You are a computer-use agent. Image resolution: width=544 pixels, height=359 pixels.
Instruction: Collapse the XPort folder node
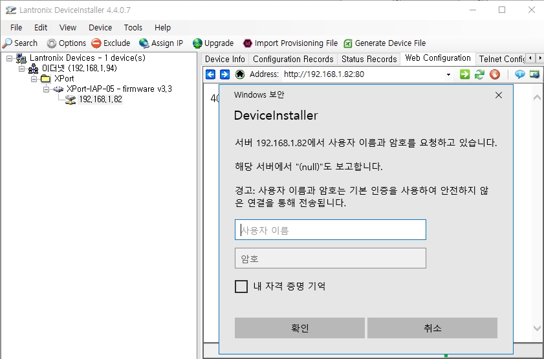pyautogui.click(x=34, y=79)
